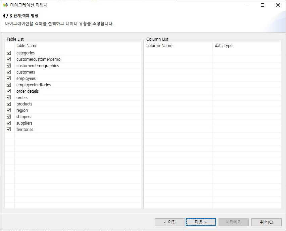Go back with the 이전 button

point(170,222)
